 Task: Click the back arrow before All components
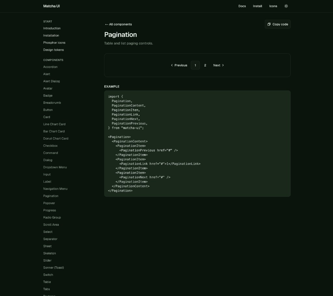[x=106, y=24]
